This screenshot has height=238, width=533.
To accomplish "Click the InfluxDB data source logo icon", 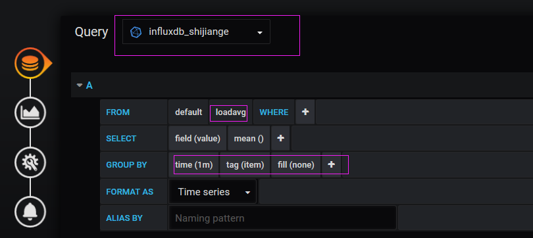I will (x=136, y=32).
